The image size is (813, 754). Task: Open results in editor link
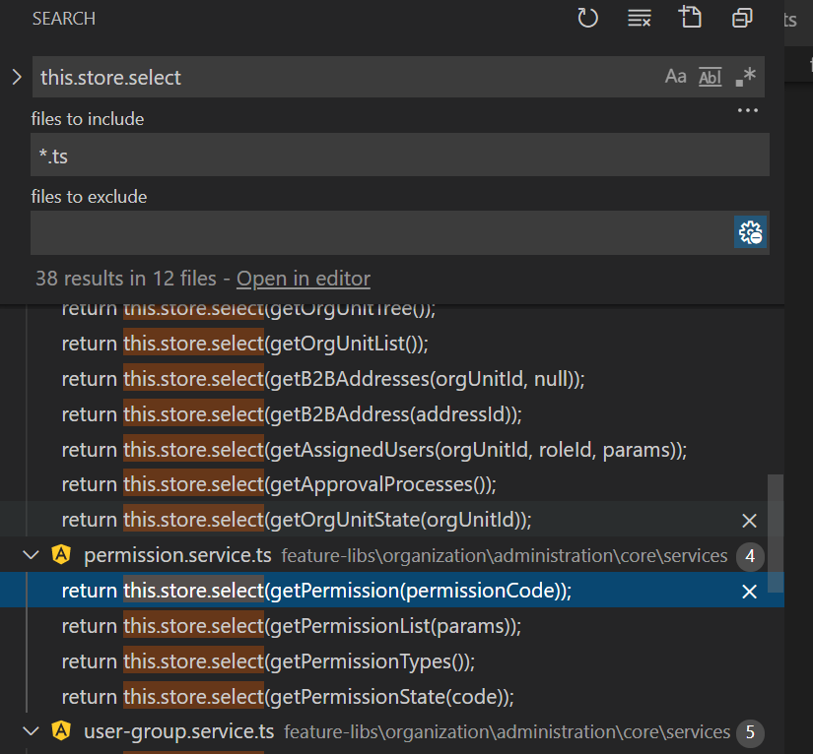(x=304, y=279)
